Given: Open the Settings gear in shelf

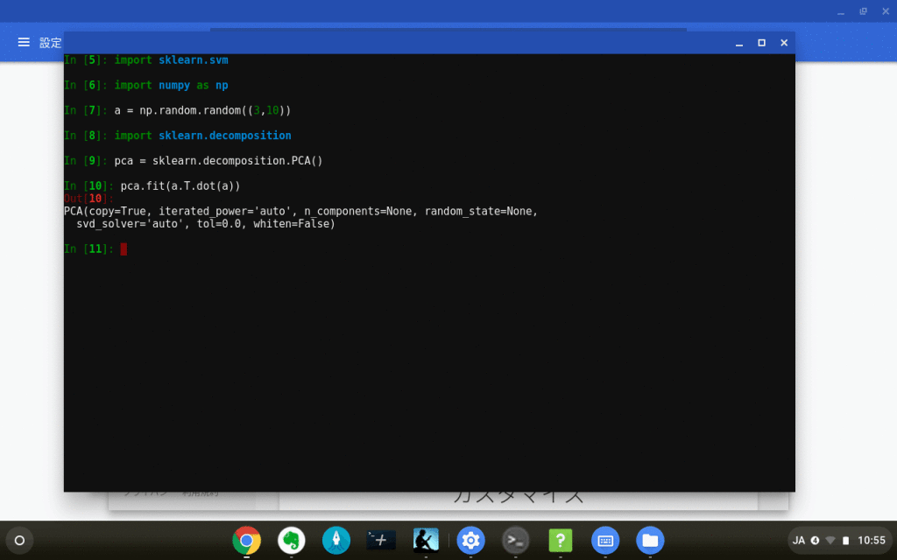Looking at the screenshot, I should [x=471, y=540].
